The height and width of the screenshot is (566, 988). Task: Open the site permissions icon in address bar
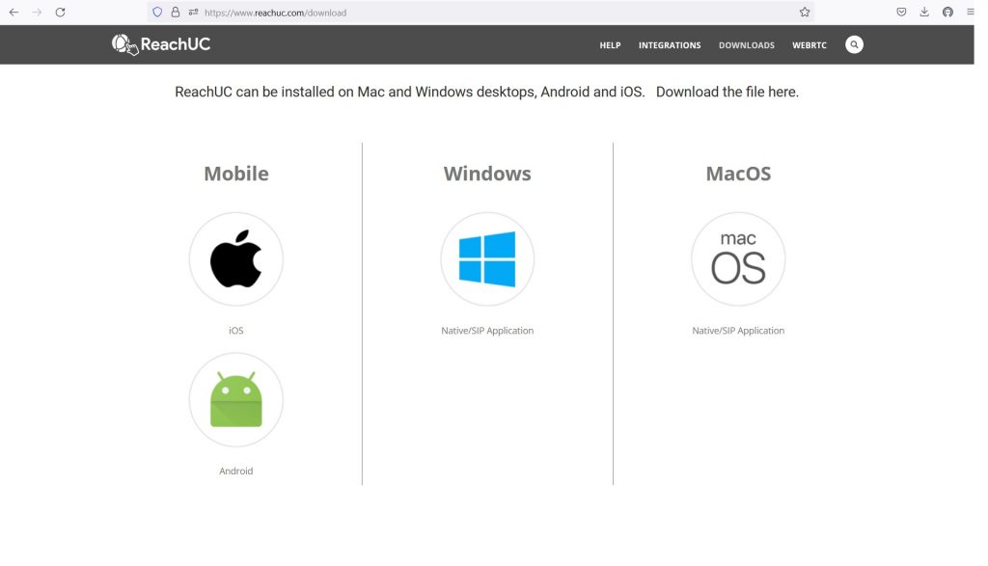(x=193, y=12)
